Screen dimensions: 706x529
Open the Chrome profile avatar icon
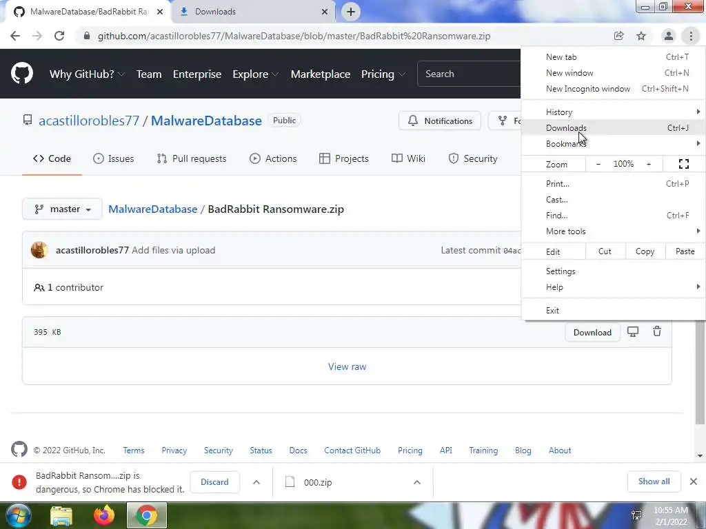tap(669, 36)
